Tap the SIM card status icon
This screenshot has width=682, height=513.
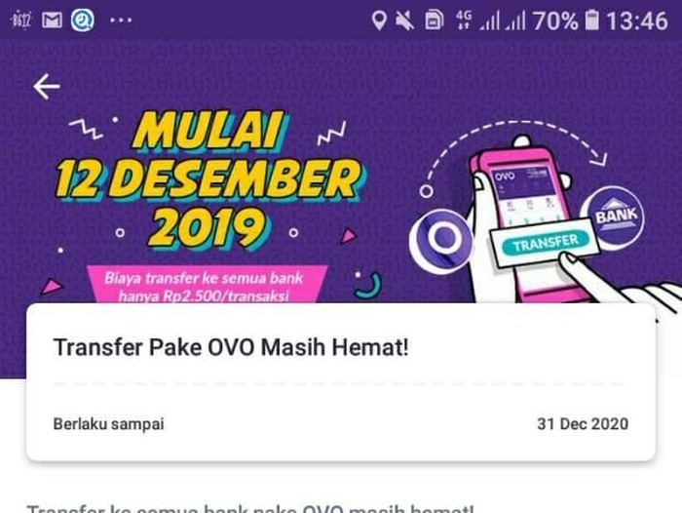tap(434, 20)
